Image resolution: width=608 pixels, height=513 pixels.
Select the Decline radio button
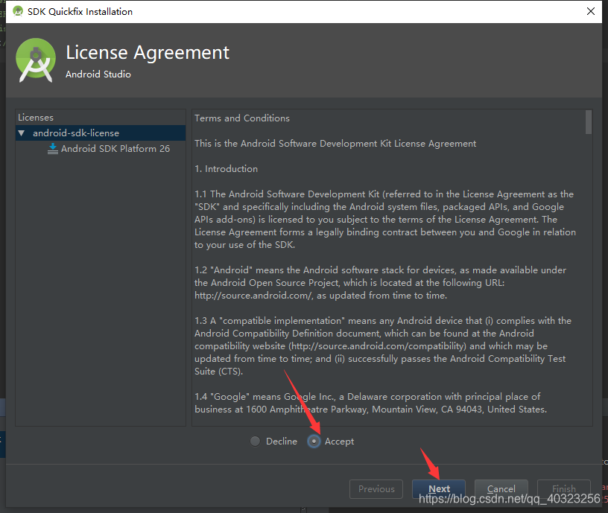(x=255, y=442)
